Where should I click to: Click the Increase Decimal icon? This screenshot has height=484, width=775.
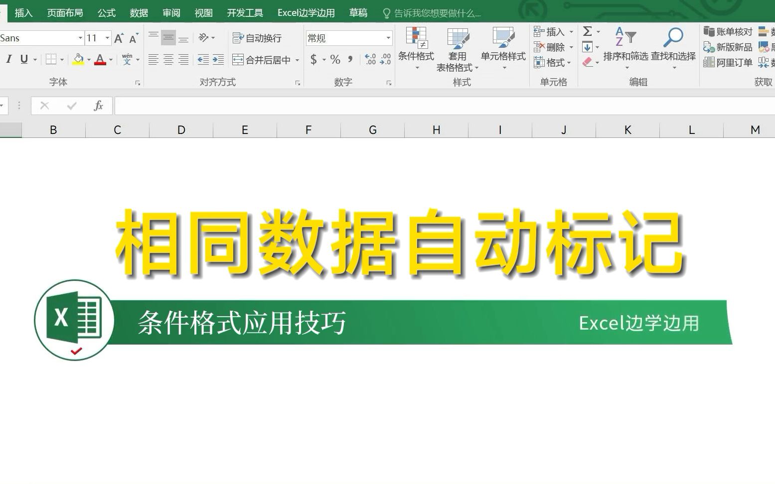point(370,60)
